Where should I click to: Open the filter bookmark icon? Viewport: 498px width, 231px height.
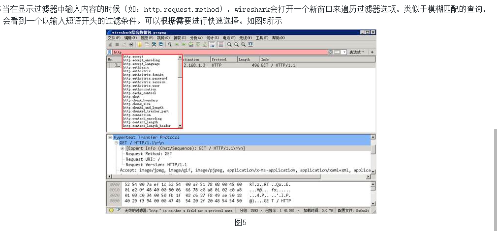pos(110,52)
